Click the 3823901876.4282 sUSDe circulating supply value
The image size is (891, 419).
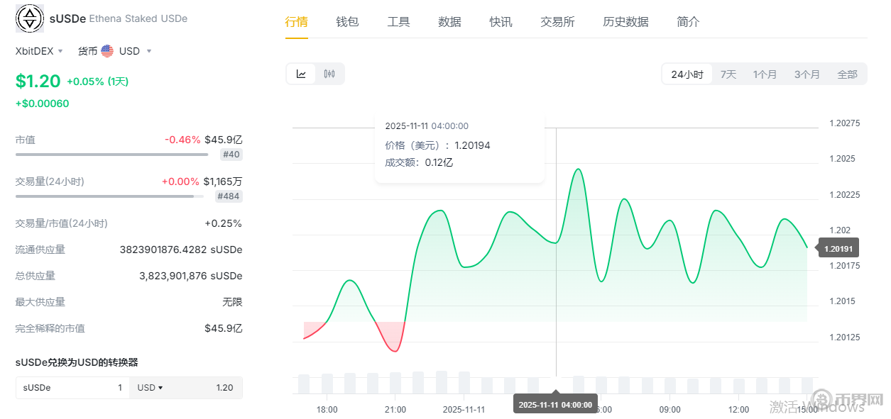click(181, 250)
